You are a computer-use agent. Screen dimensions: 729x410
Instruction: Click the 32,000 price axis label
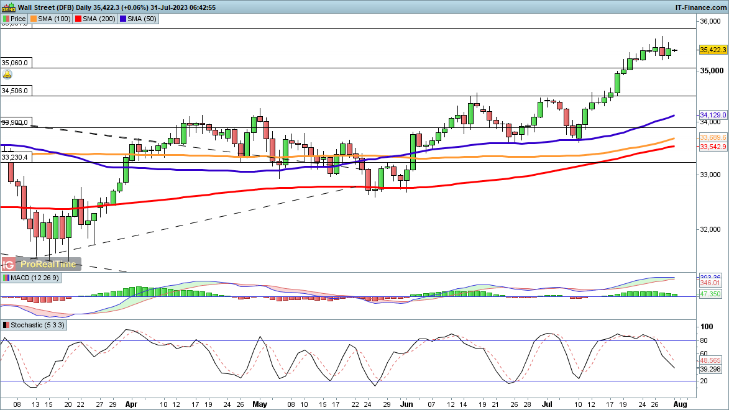[x=710, y=230]
